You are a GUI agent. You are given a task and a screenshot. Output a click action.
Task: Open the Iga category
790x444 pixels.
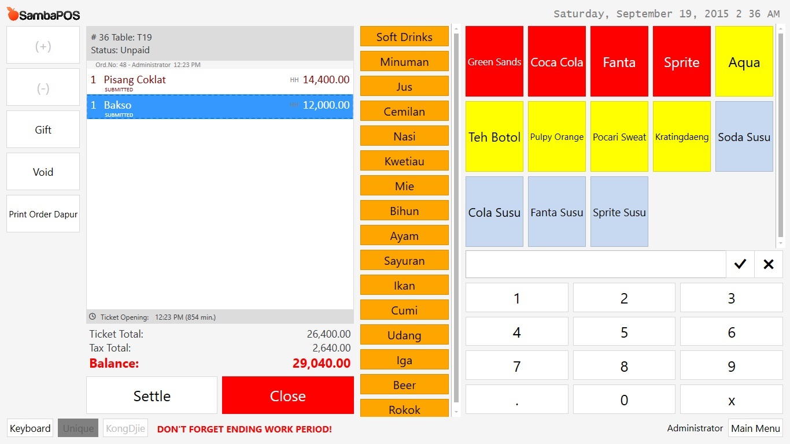(x=404, y=360)
